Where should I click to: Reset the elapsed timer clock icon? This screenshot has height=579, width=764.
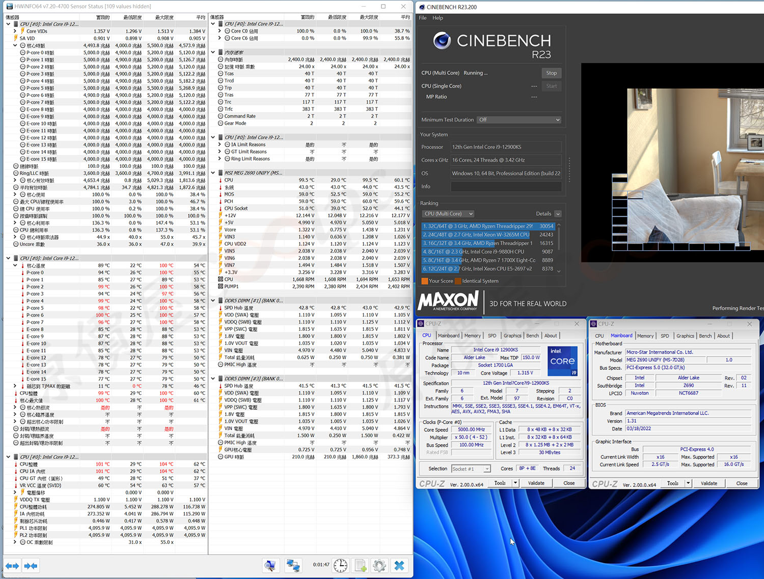point(340,565)
